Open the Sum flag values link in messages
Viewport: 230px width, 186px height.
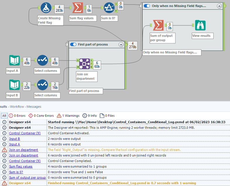[x=21, y=166]
